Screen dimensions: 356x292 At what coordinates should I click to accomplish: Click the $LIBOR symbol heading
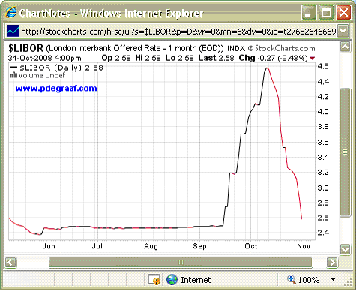(x=25, y=48)
